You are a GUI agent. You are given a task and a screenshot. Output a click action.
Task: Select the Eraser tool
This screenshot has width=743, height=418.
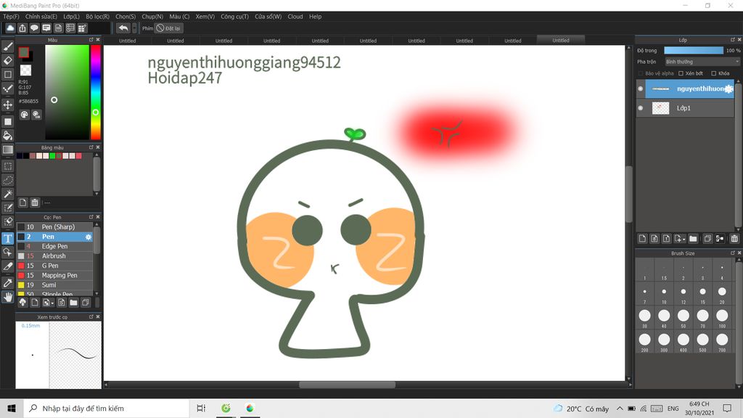pyautogui.click(x=8, y=61)
